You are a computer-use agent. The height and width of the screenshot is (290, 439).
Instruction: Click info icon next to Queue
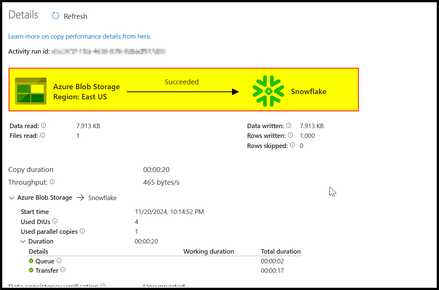(59, 261)
